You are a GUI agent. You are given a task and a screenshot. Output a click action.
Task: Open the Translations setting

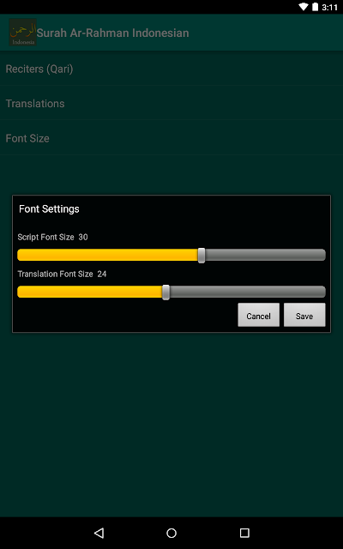pyautogui.click(x=171, y=103)
